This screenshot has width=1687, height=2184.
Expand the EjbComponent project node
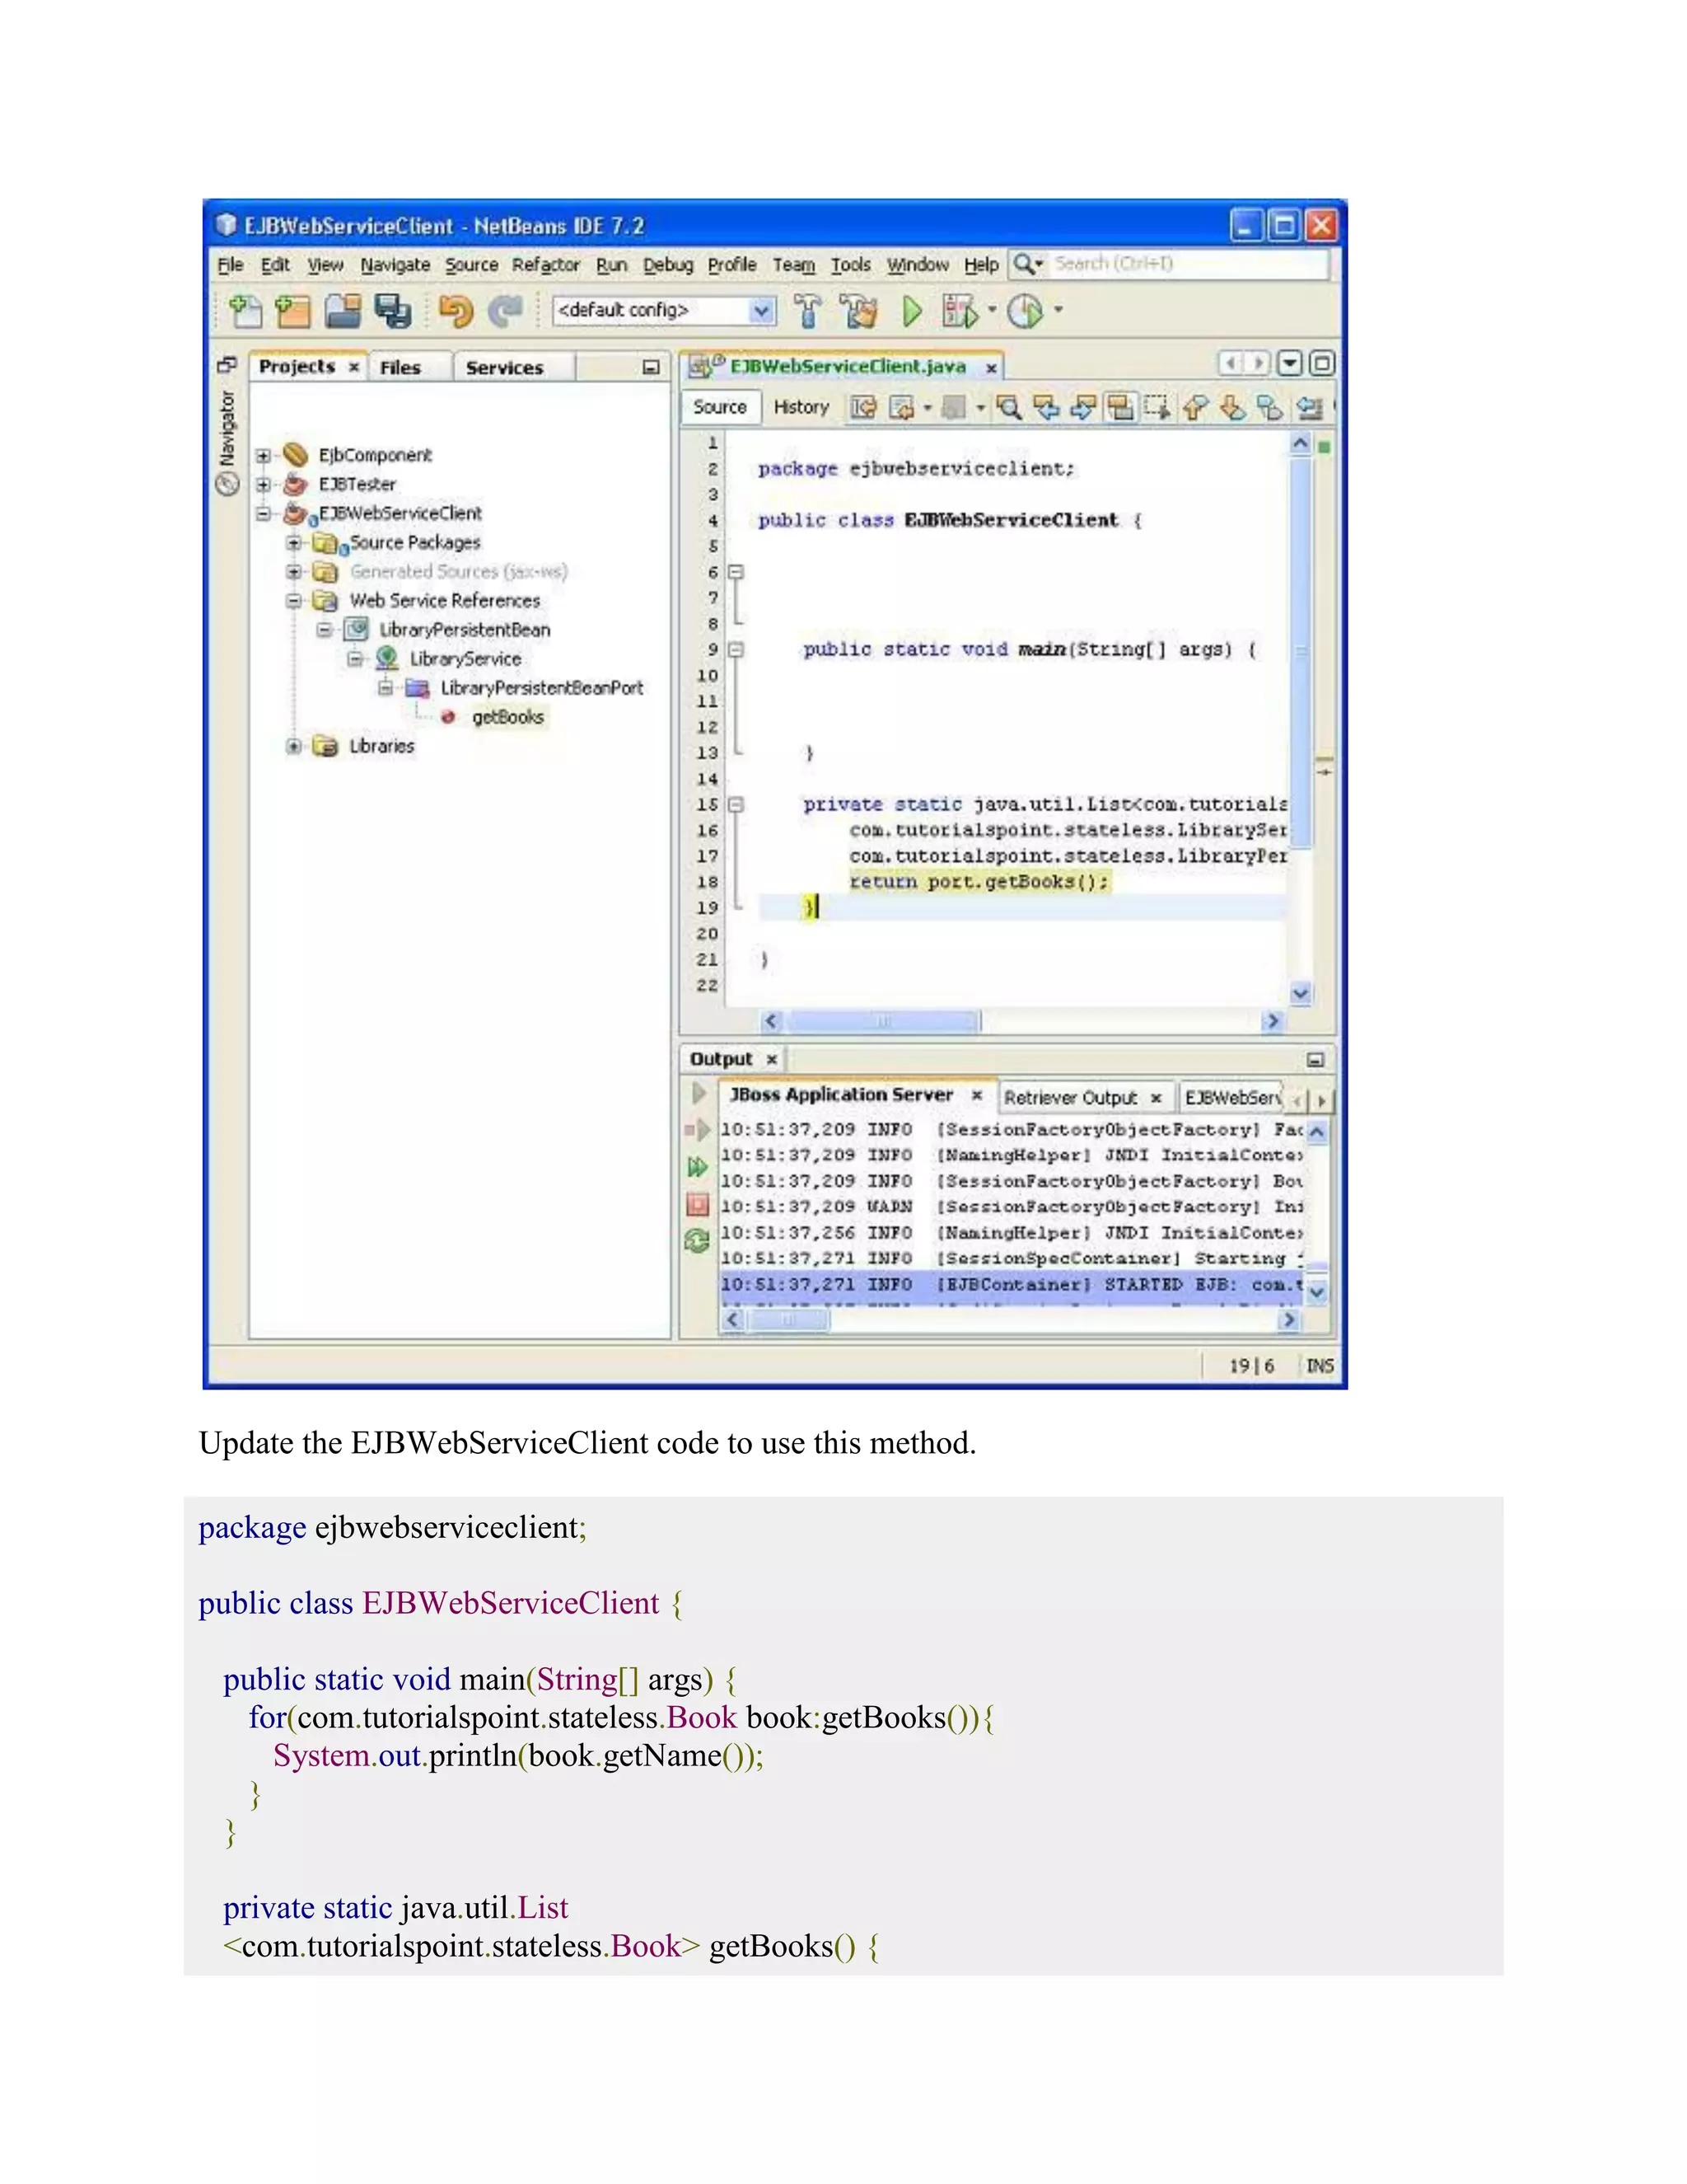[263, 456]
